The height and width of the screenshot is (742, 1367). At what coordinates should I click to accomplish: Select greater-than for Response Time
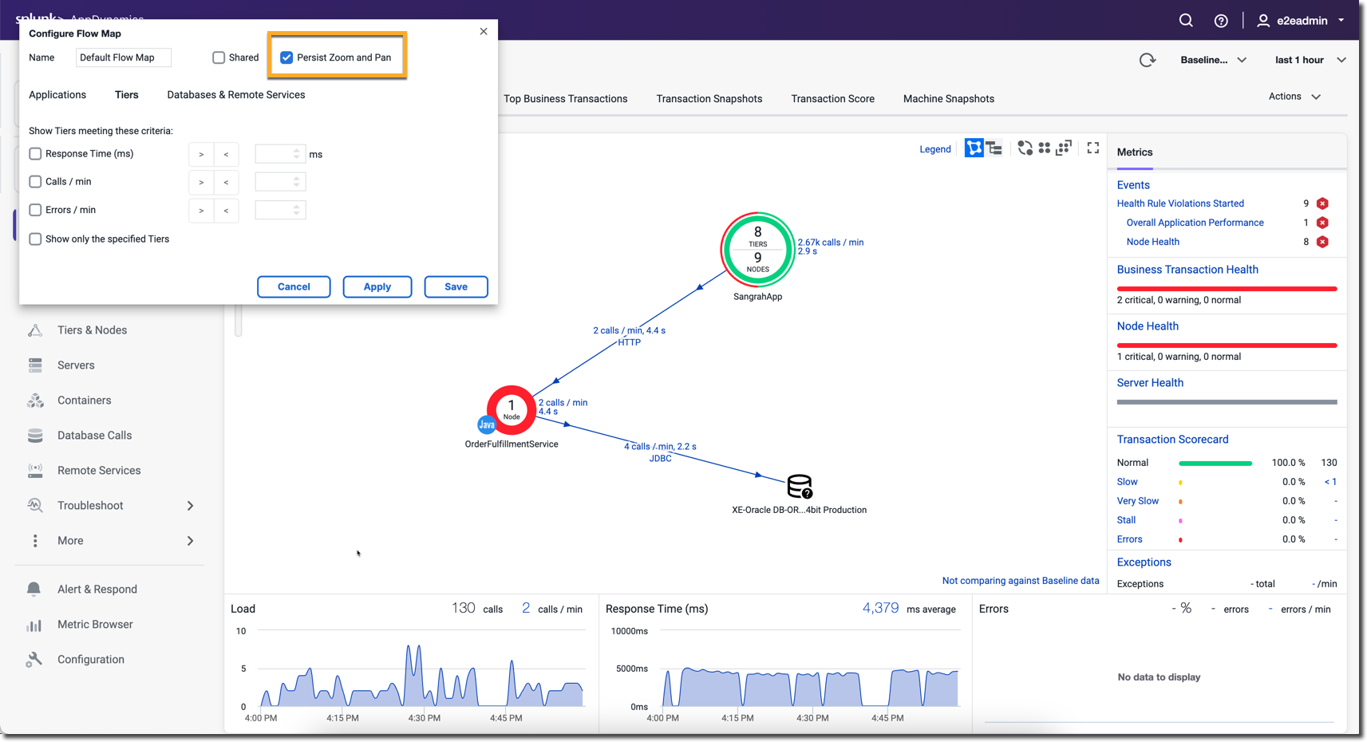click(x=201, y=155)
